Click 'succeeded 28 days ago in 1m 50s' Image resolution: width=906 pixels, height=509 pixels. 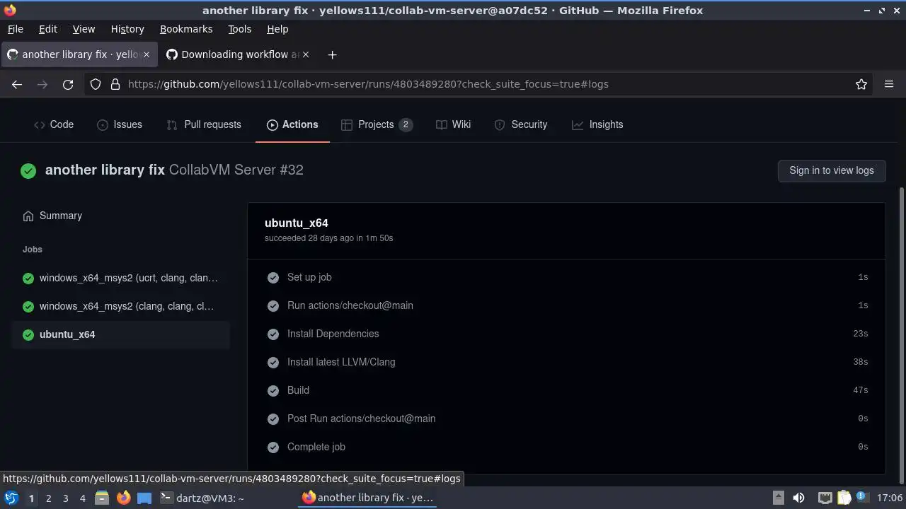pyautogui.click(x=328, y=238)
